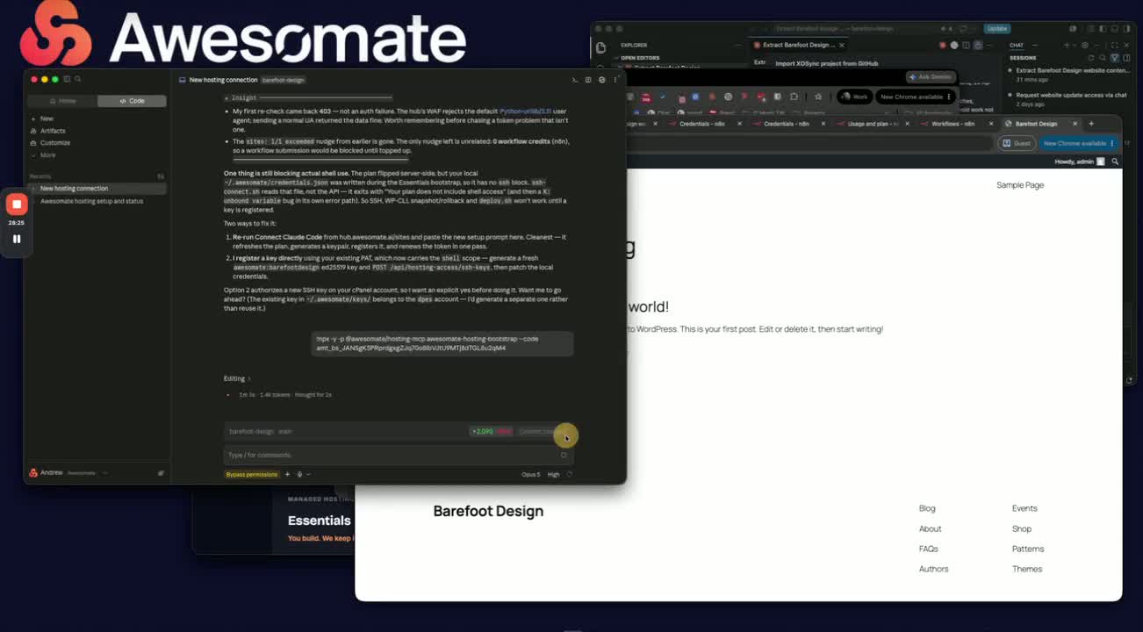Open the terminal icon in session header
This screenshot has width=1143, height=632.
click(575, 80)
